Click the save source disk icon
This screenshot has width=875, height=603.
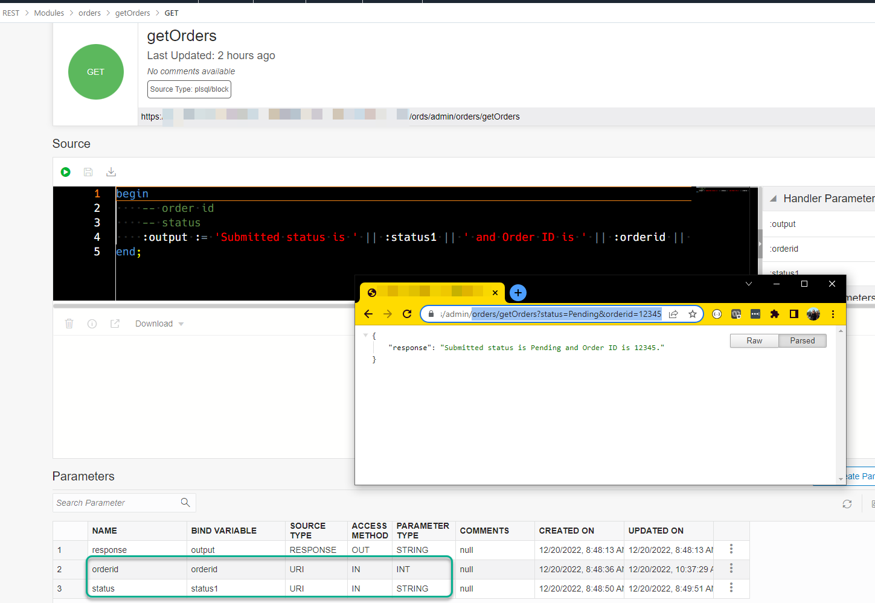click(x=88, y=172)
